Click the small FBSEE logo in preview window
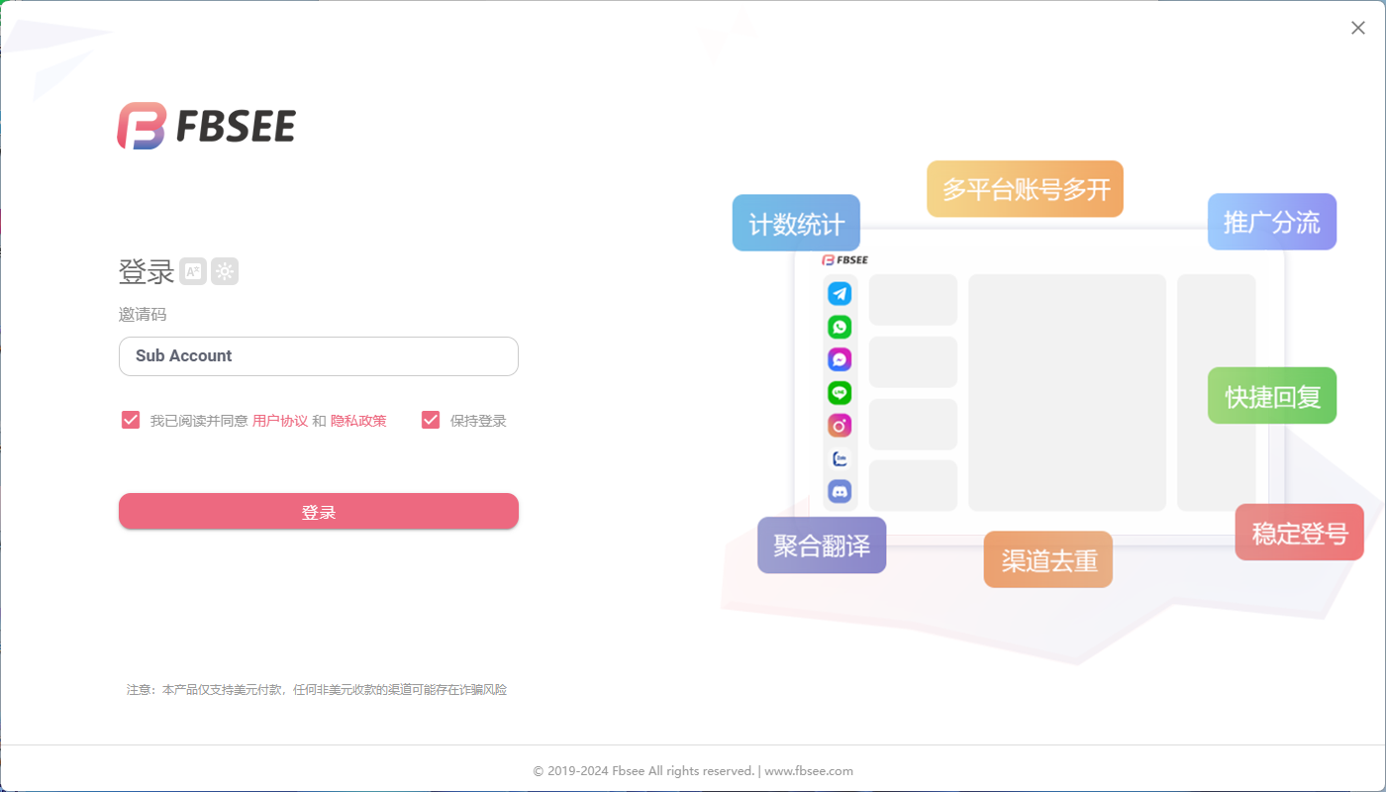Screen dimensions: 1386x792 (x=844, y=260)
